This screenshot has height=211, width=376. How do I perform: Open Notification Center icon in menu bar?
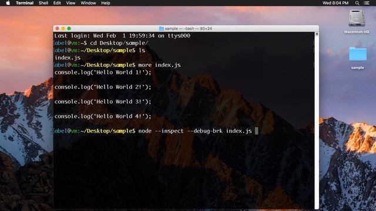pyautogui.click(x=367, y=3)
